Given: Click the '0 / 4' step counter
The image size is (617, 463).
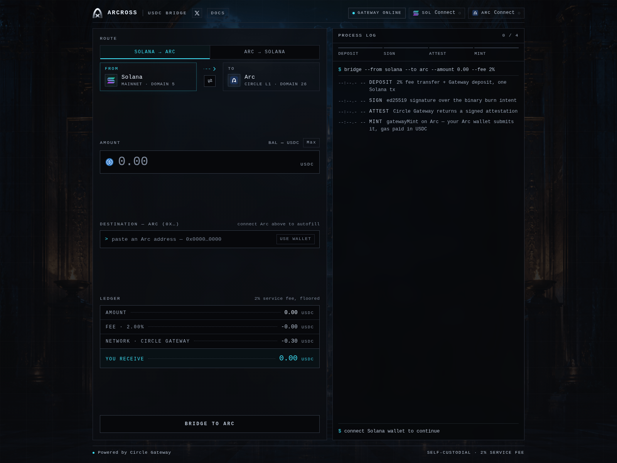Looking at the screenshot, I should pyautogui.click(x=510, y=35).
